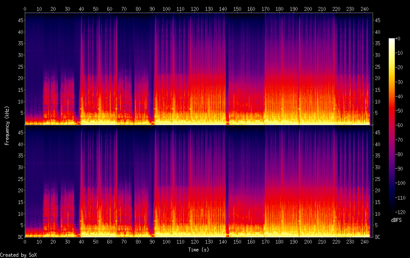
Task: Click the "Frequency (kHz)" axis title
Action: point(7,125)
